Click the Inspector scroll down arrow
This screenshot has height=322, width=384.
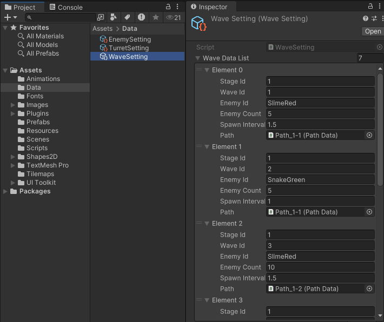pos(380,316)
